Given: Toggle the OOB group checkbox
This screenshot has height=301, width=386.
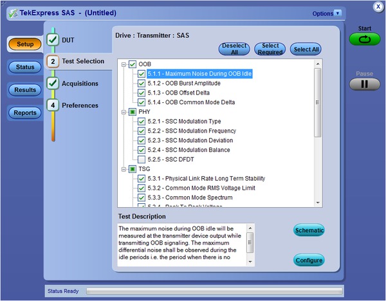Looking at the screenshot, I should [133, 64].
